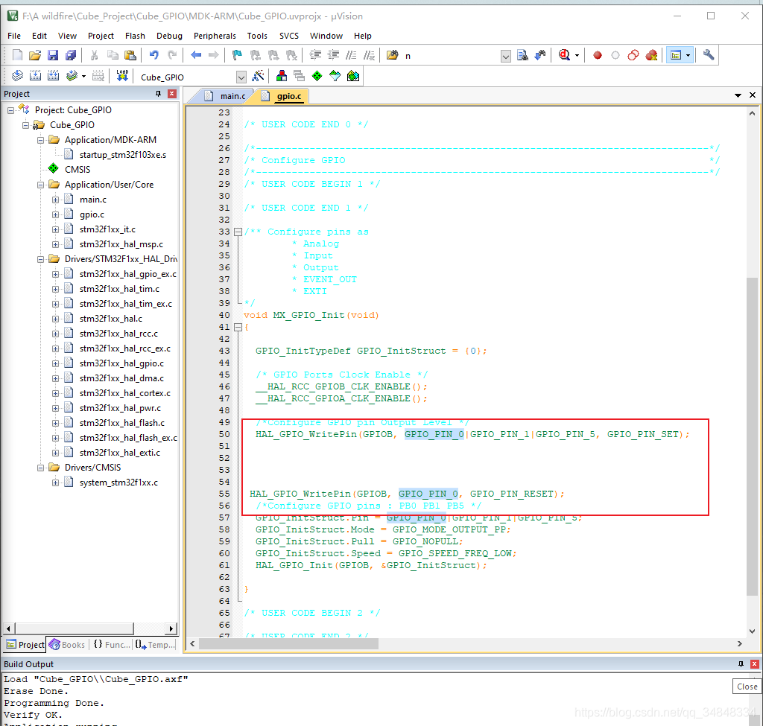Open the Debug menu

(169, 36)
